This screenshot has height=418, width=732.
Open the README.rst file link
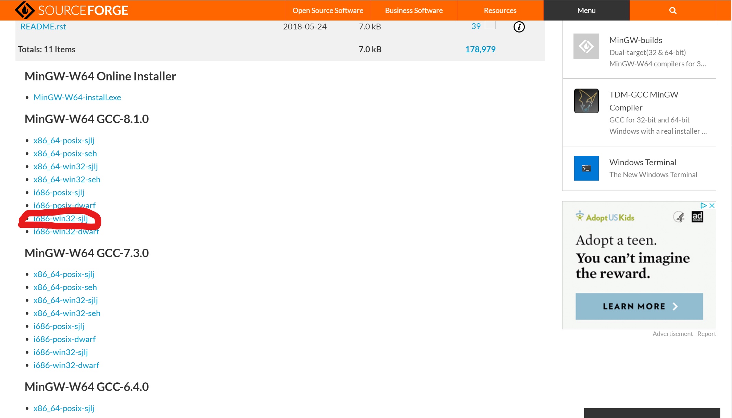(43, 27)
